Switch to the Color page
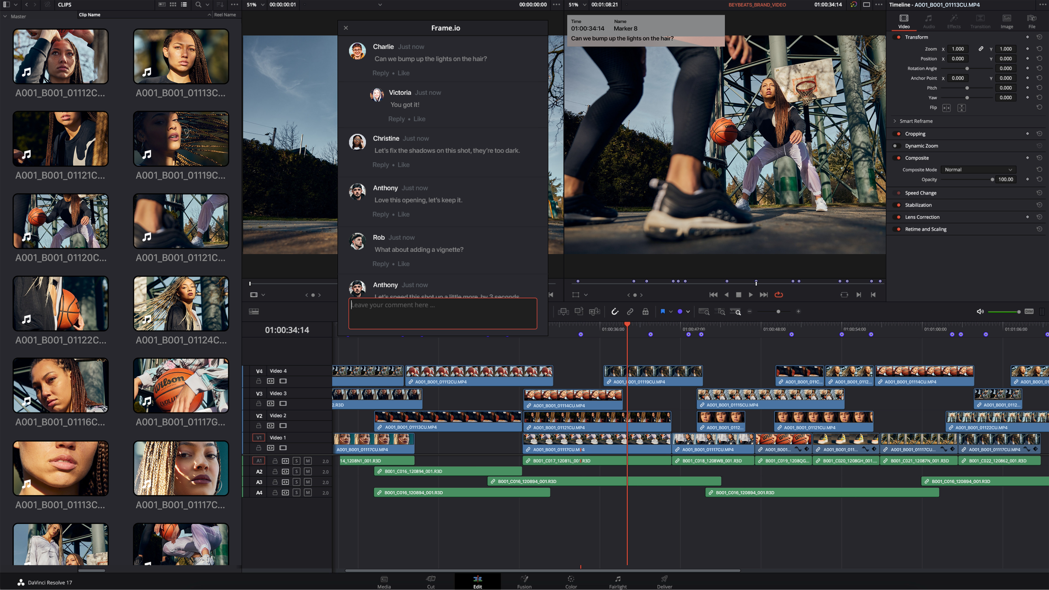1049x590 pixels. pyautogui.click(x=571, y=582)
